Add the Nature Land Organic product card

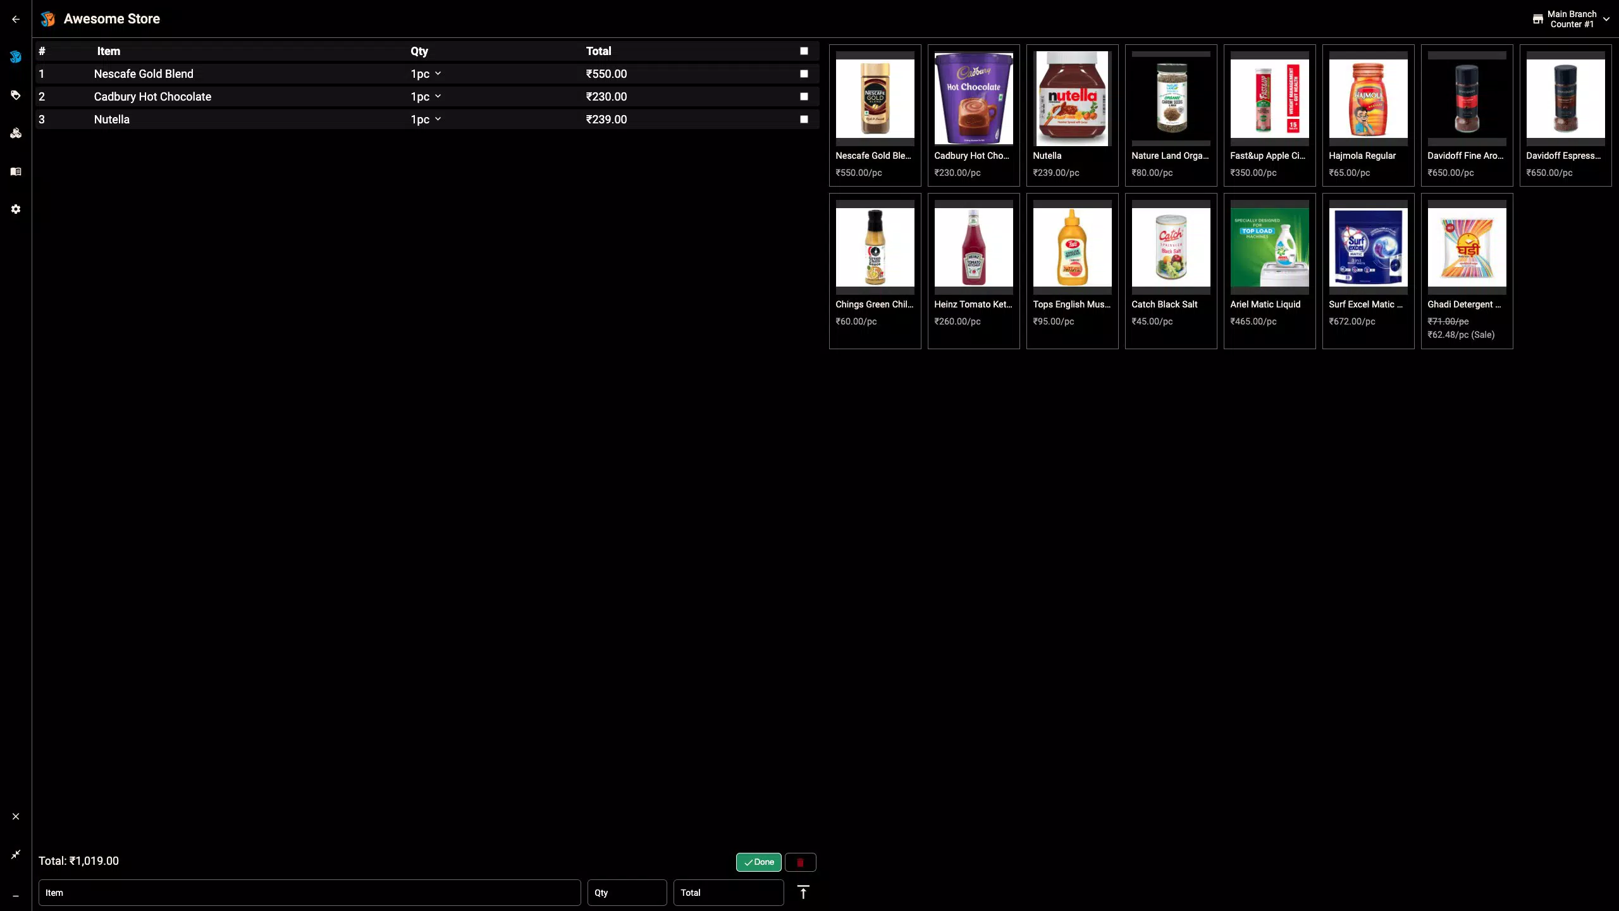click(x=1171, y=115)
